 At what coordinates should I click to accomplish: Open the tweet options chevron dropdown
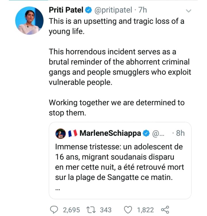189,11
